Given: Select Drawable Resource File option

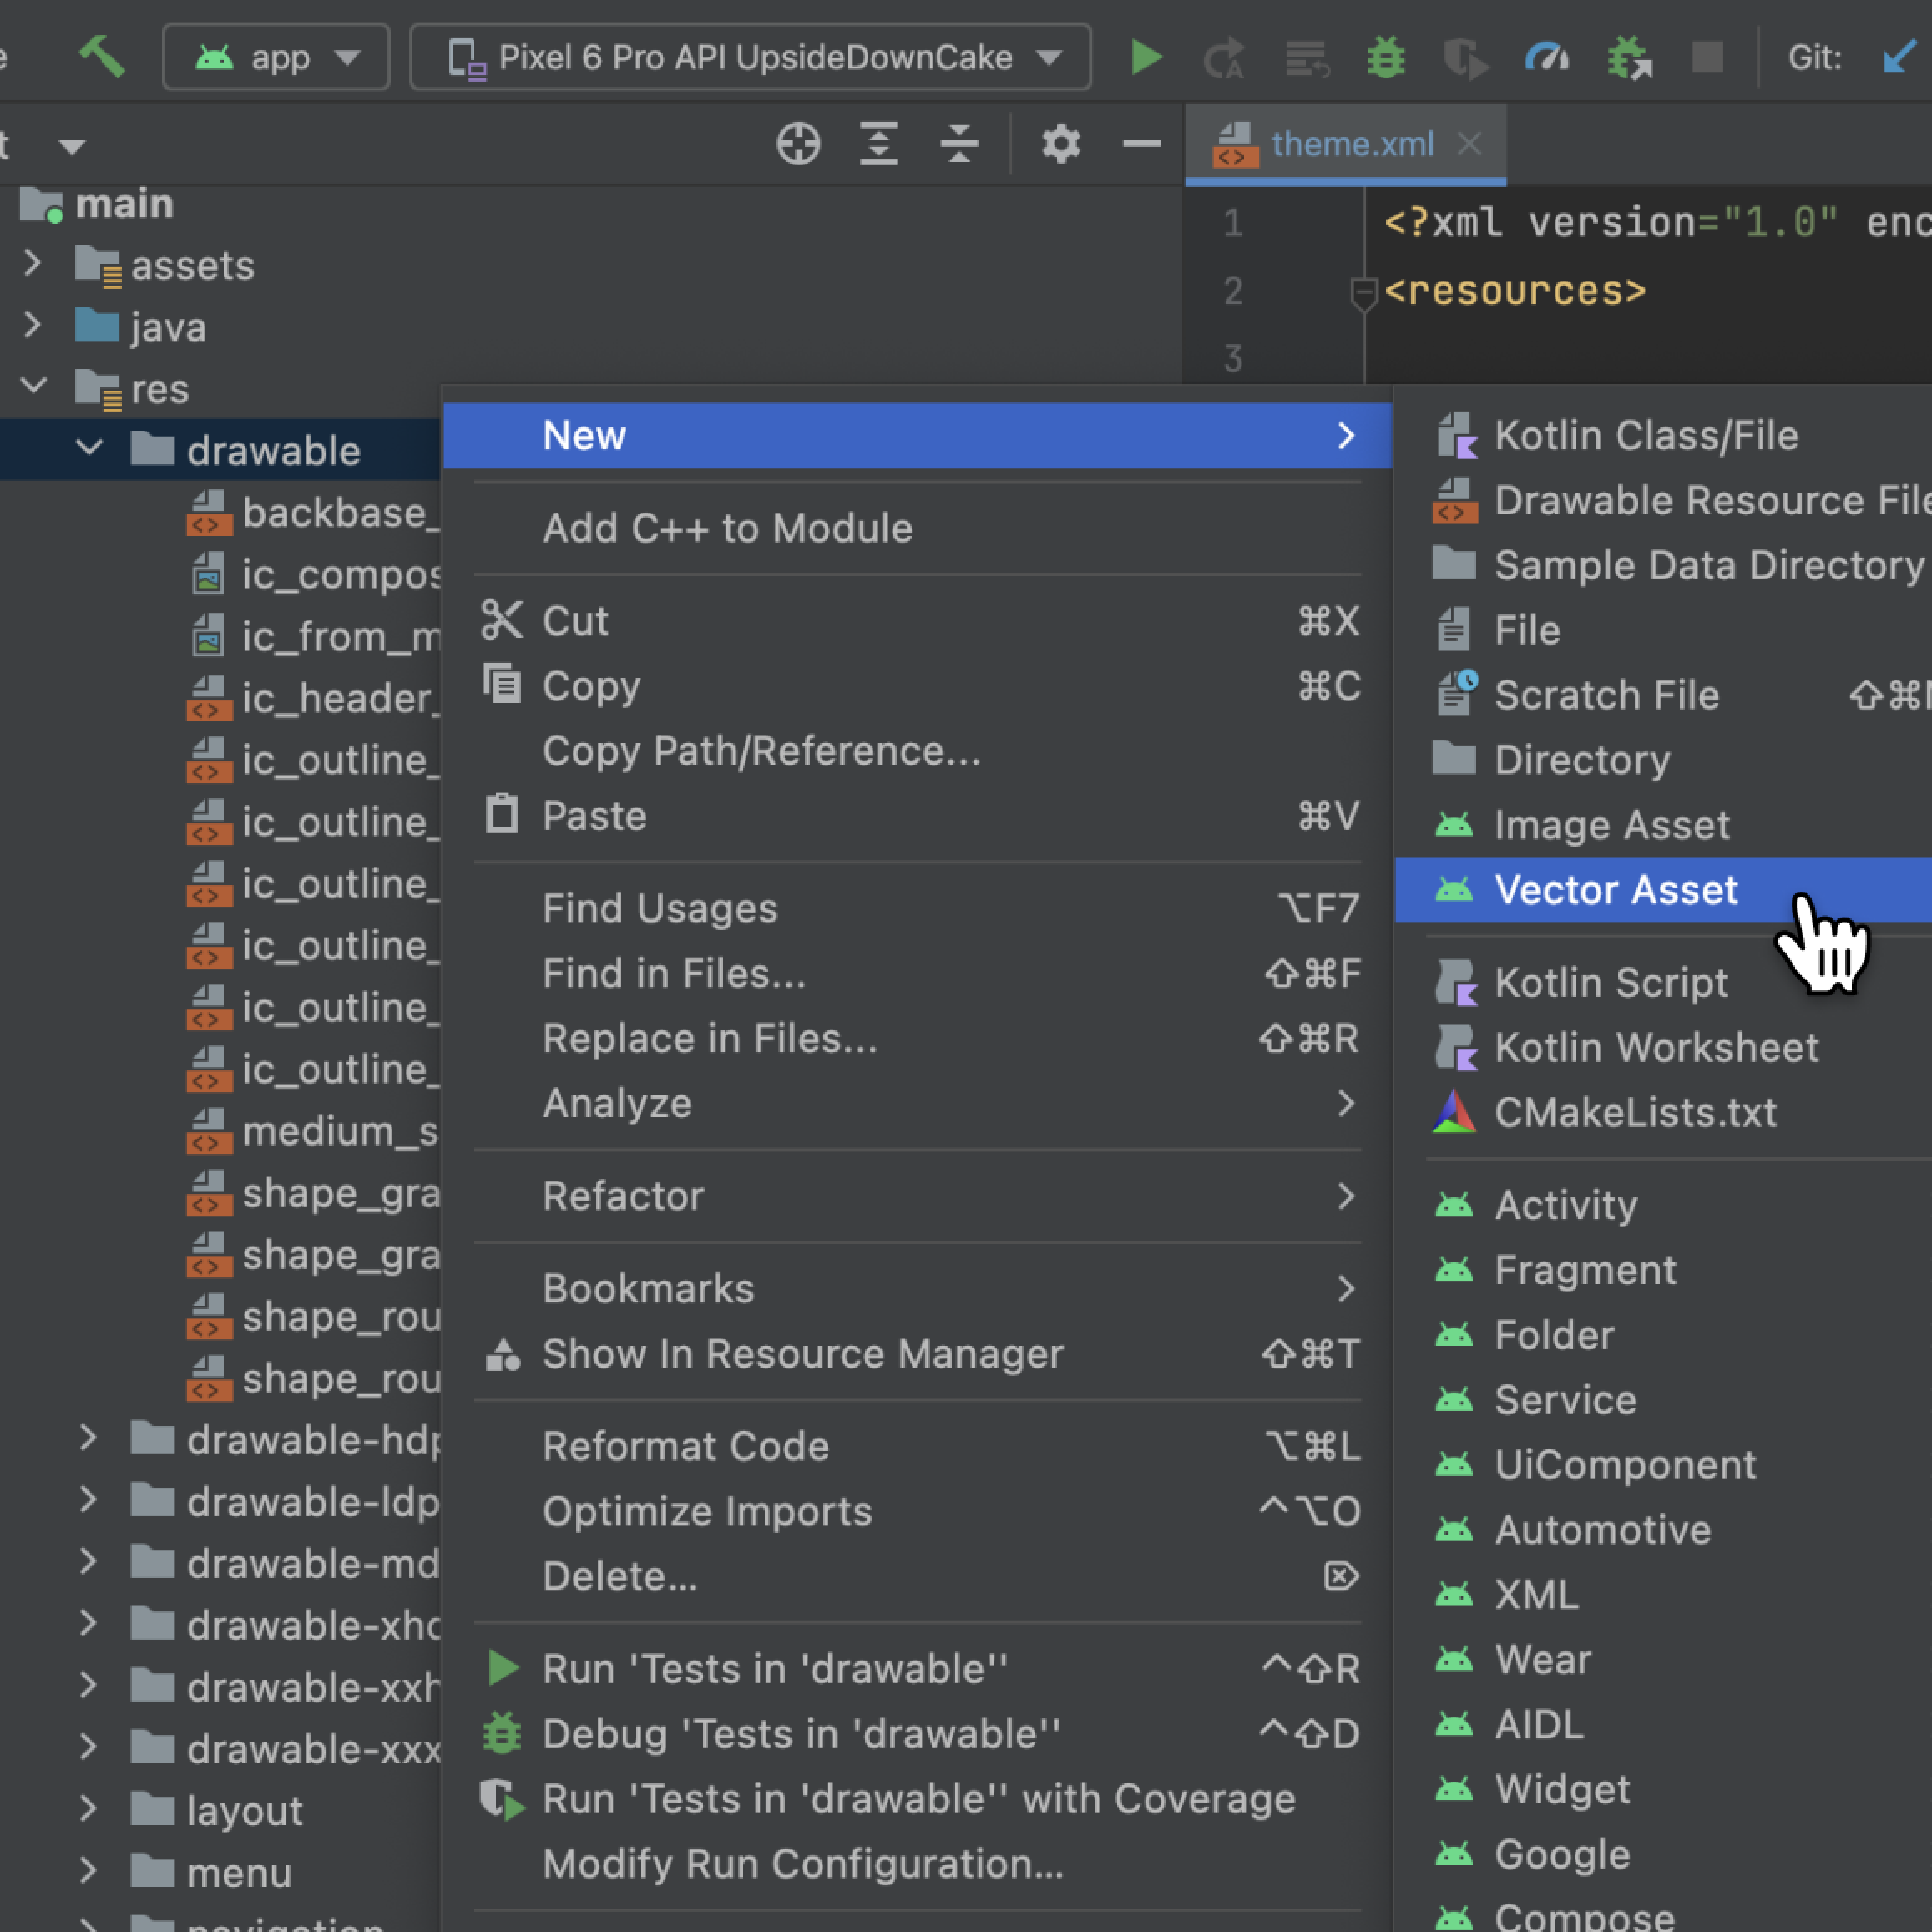Looking at the screenshot, I should click(1700, 500).
